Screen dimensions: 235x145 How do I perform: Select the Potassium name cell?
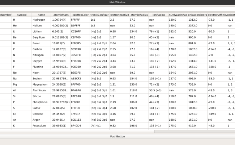coord(41,126)
